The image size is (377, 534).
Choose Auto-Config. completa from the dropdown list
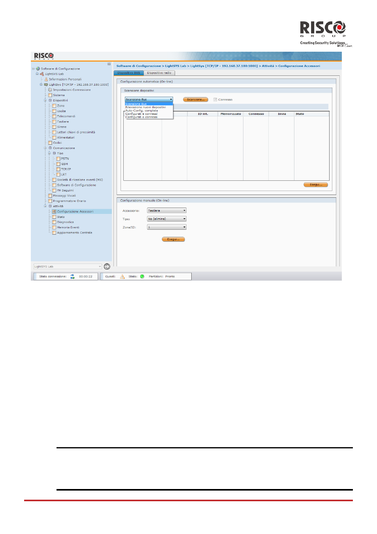(x=141, y=111)
